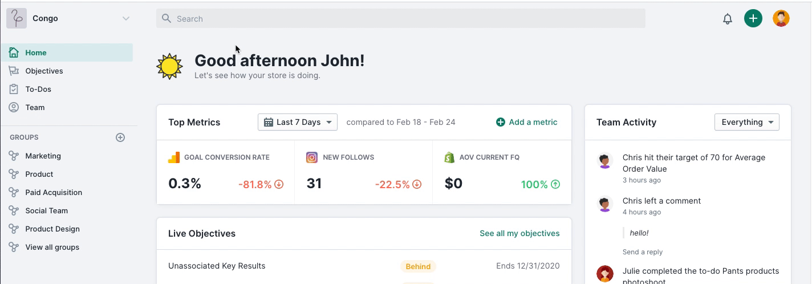This screenshot has height=284, width=812.
Task: Click Add a metric
Action: point(527,122)
